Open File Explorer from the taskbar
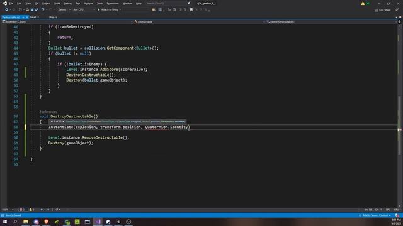 26,222
